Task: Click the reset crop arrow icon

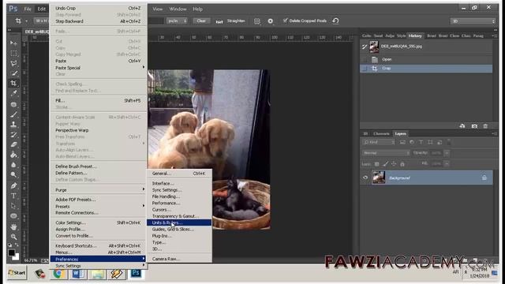Action: coord(335,21)
